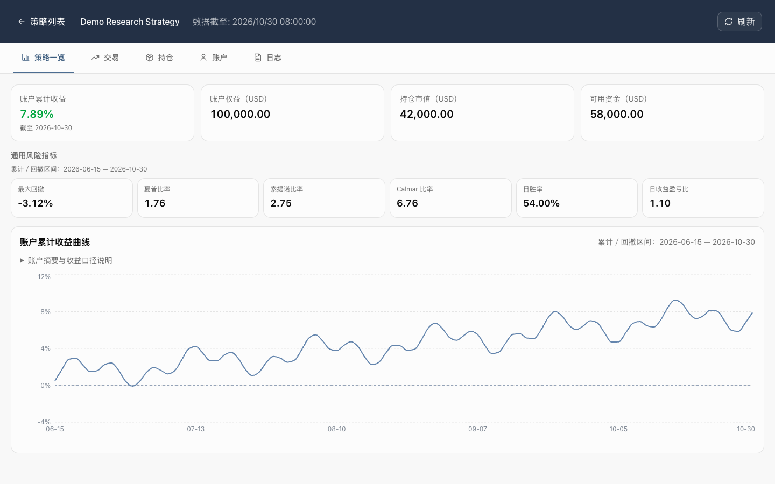The height and width of the screenshot is (484, 775).
Task: Click the 账户累计收益曲线 chart heading
Action: click(55, 242)
